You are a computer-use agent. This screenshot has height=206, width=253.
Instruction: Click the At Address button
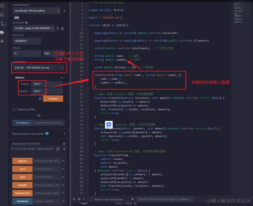coord(22,123)
